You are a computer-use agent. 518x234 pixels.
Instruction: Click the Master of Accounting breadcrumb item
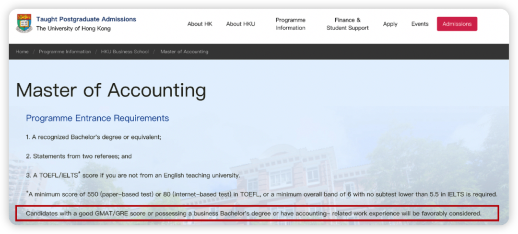[x=184, y=52]
